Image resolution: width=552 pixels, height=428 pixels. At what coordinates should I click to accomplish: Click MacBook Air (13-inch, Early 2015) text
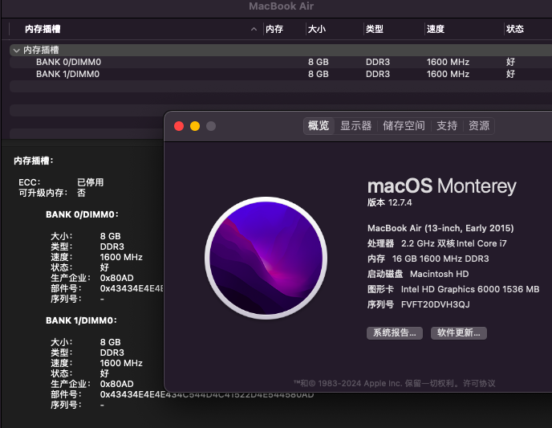[x=440, y=228]
